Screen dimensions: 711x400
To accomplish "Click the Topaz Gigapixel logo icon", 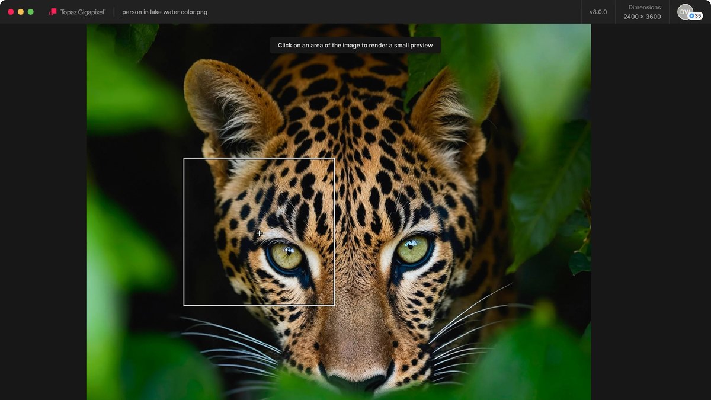I will (53, 12).
